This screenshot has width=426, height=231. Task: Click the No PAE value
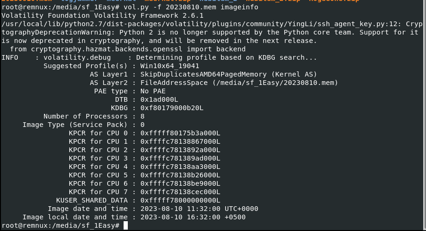click(x=153, y=91)
